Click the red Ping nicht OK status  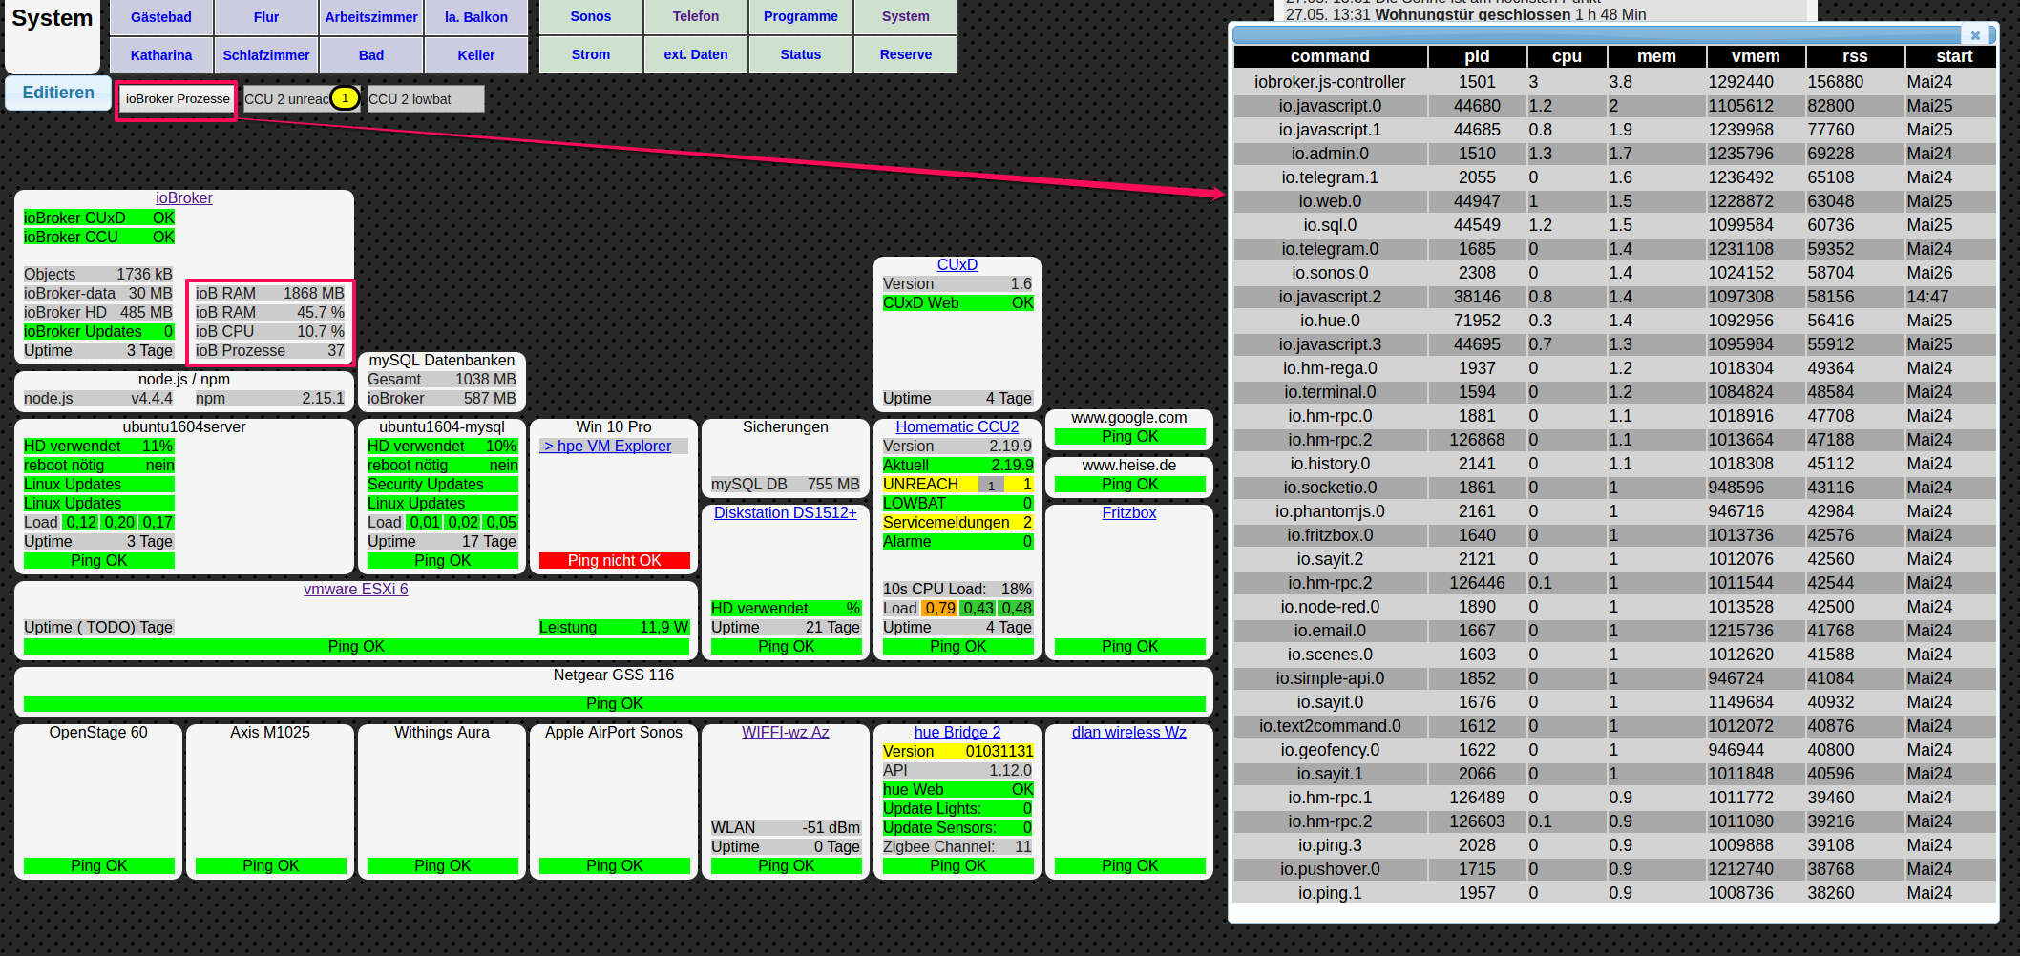click(x=614, y=561)
